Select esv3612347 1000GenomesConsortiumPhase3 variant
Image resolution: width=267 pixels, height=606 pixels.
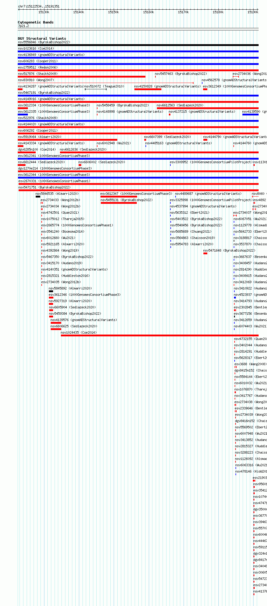[136, 194]
